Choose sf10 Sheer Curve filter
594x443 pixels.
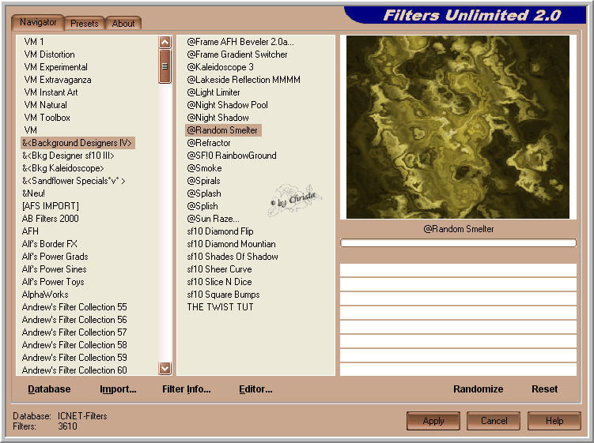tap(219, 269)
